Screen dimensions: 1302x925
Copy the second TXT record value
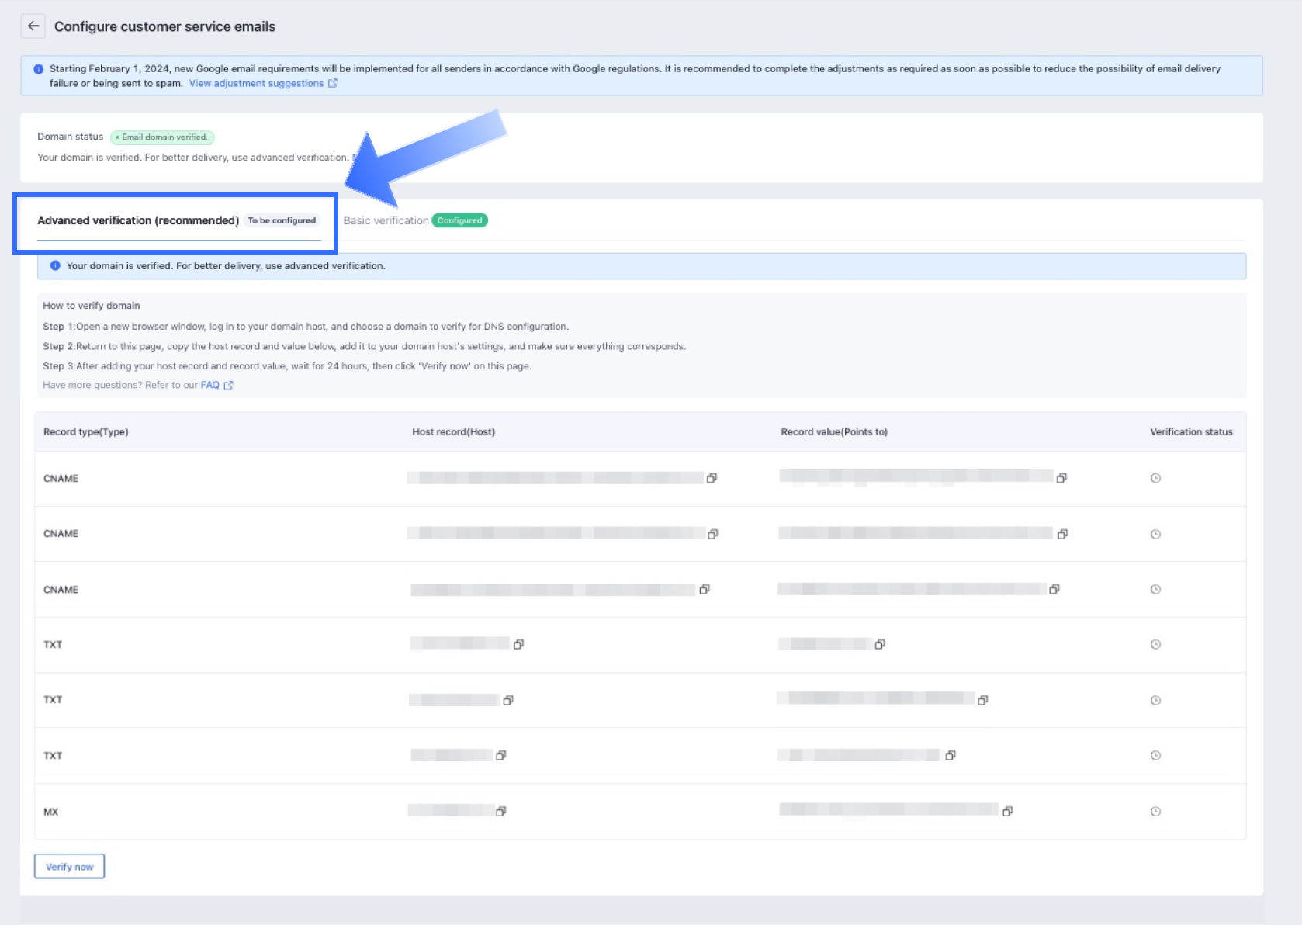982,700
